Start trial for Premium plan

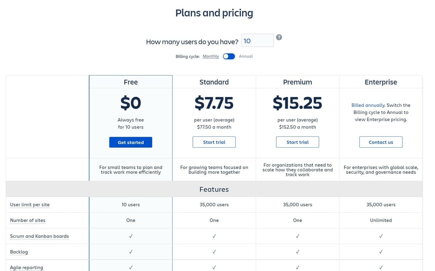click(297, 142)
